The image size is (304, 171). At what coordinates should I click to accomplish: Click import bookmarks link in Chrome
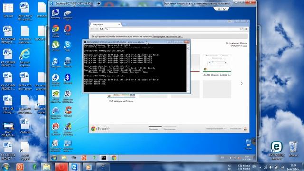point(168,36)
